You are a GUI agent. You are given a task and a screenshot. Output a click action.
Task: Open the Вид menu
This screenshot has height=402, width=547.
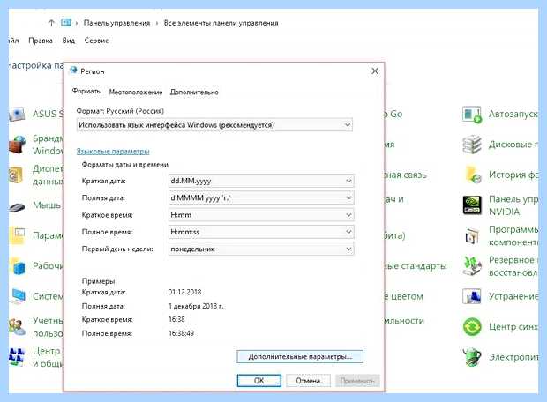click(69, 41)
